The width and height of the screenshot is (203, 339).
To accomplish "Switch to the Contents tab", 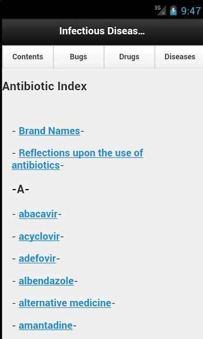I will [x=28, y=57].
